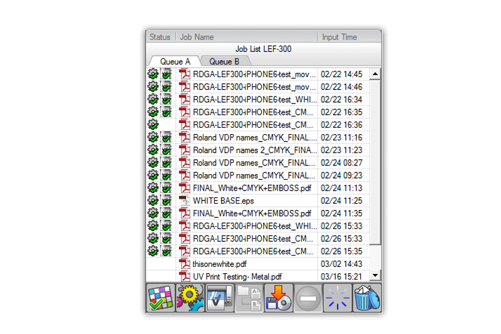Viewport: 501px width, 334px height.
Task: Click the scroll up arrow of job list
Action: (375, 74)
